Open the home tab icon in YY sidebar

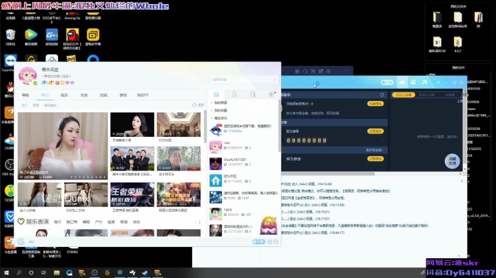(x=216, y=94)
